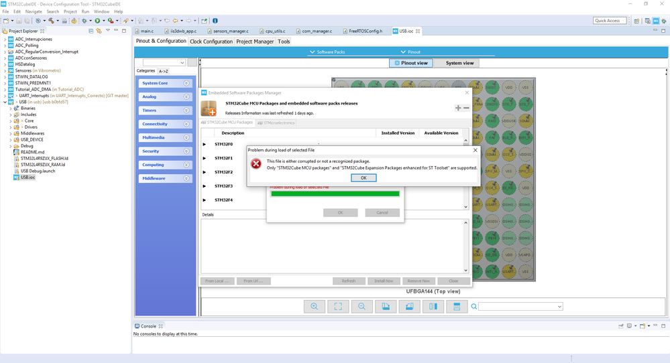Open the Pinout dropdown menu
The height and width of the screenshot is (363, 670).
[x=410, y=52]
